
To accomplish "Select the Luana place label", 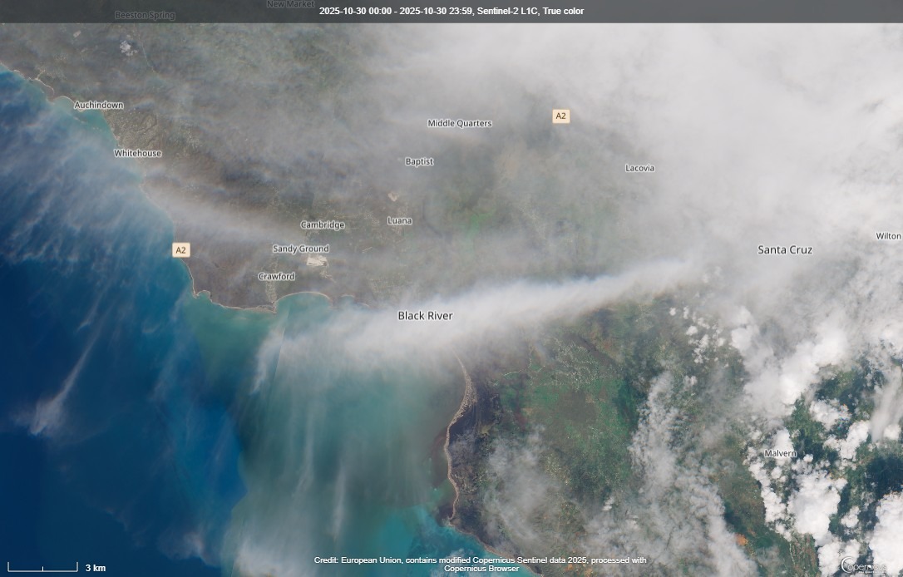I will click(x=400, y=220).
